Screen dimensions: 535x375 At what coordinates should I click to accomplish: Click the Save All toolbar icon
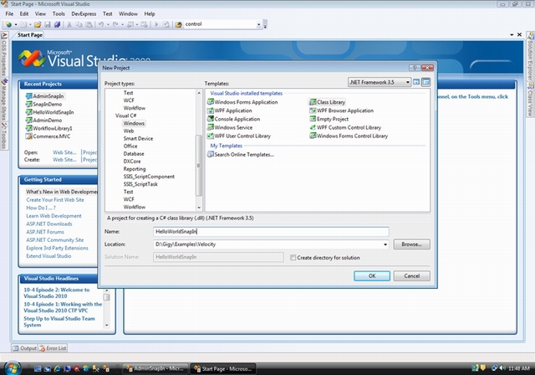click(x=57, y=24)
